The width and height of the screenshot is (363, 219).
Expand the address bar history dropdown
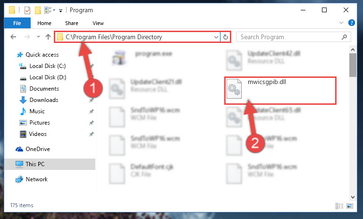coord(216,37)
